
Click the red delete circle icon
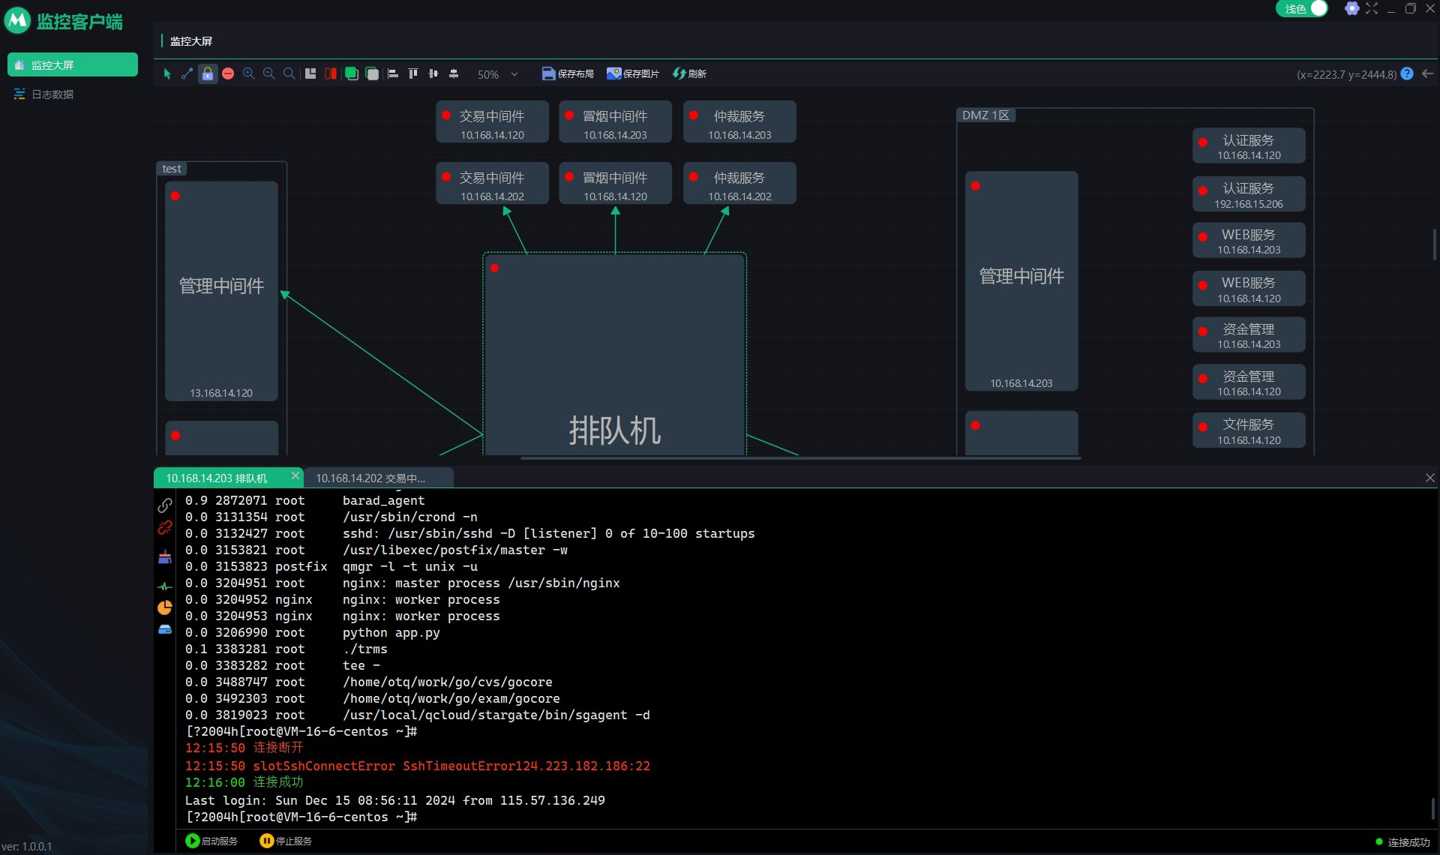(228, 73)
